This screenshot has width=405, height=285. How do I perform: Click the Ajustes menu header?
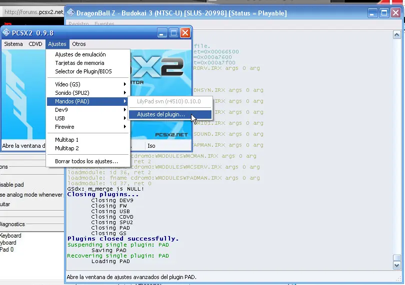coord(57,44)
